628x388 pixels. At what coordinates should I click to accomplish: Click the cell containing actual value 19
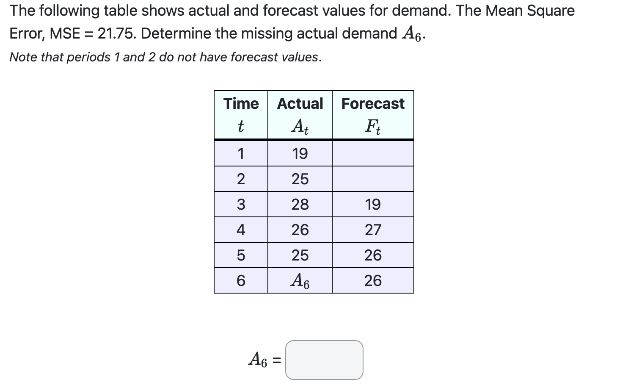click(300, 154)
